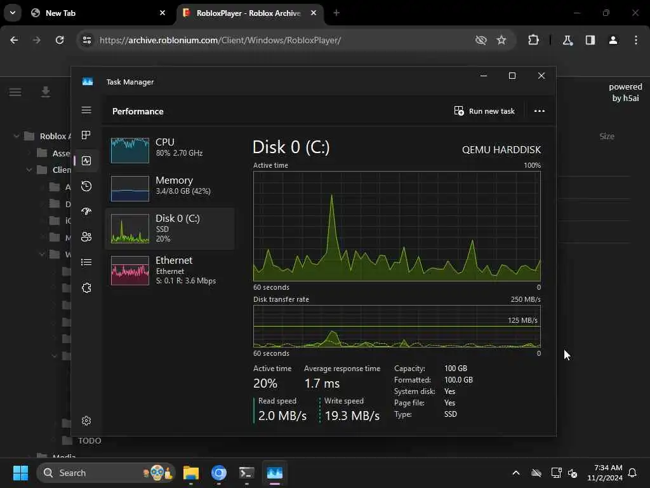Image resolution: width=650 pixels, height=488 pixels.
Task: Select the CPU performance graph item
Action: [170, 150]
